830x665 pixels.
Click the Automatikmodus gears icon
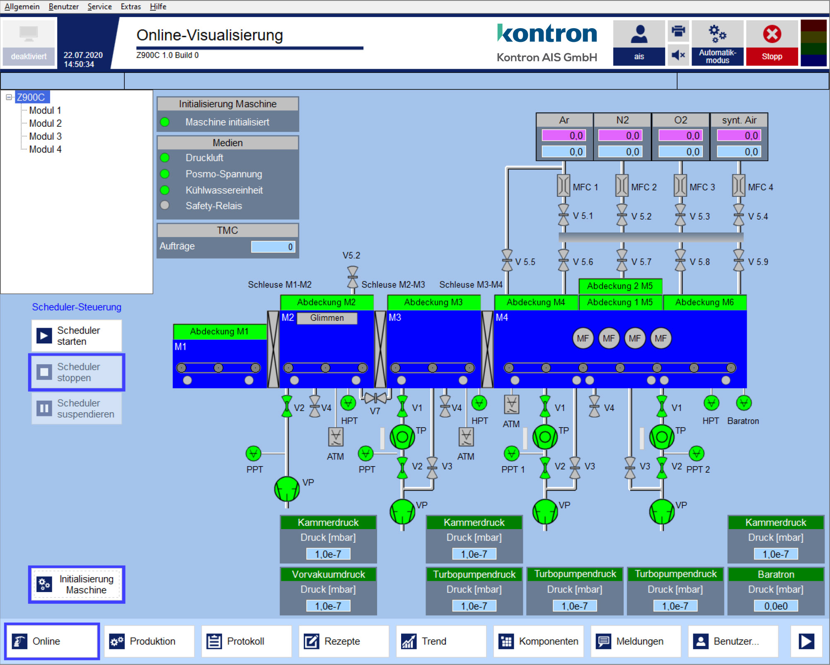click(x=717, y=34)
